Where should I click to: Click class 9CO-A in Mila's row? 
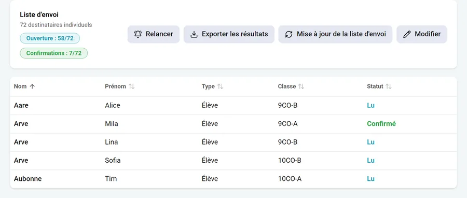287,124
